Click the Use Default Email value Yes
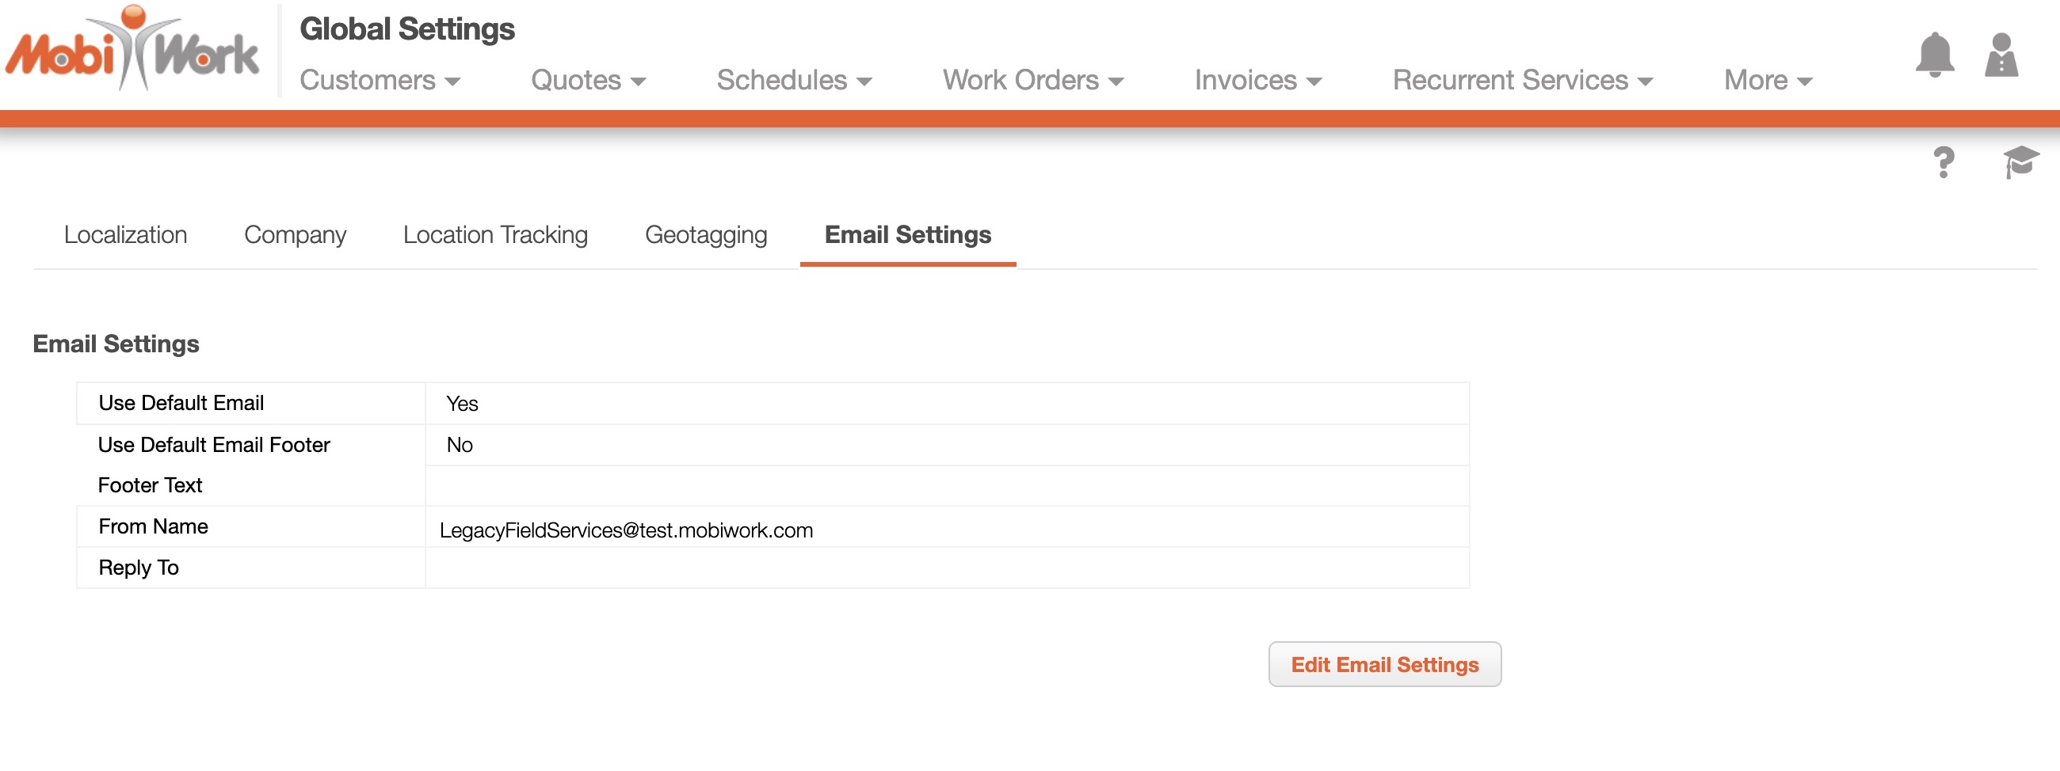2060x771 pixels. 462,404
